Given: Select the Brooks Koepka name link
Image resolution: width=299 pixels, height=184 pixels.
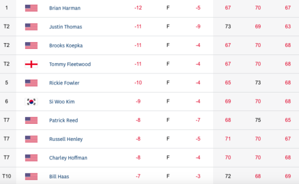Looking at the screenshot, I should point(66,46).
